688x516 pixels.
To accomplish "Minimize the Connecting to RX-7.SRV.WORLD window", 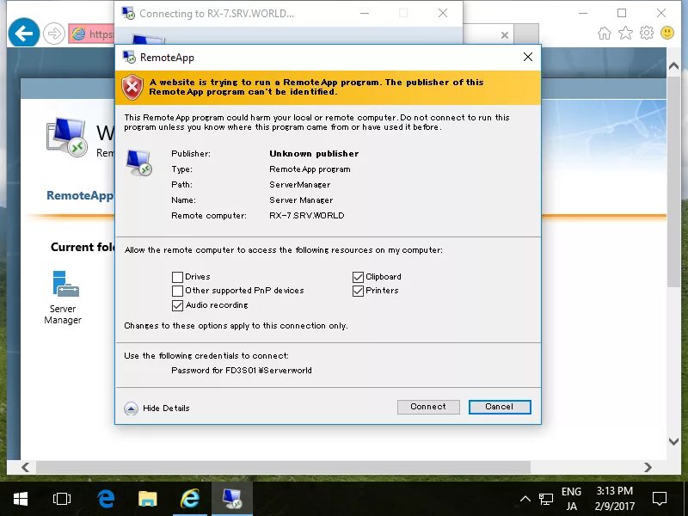I will (364, 13).
